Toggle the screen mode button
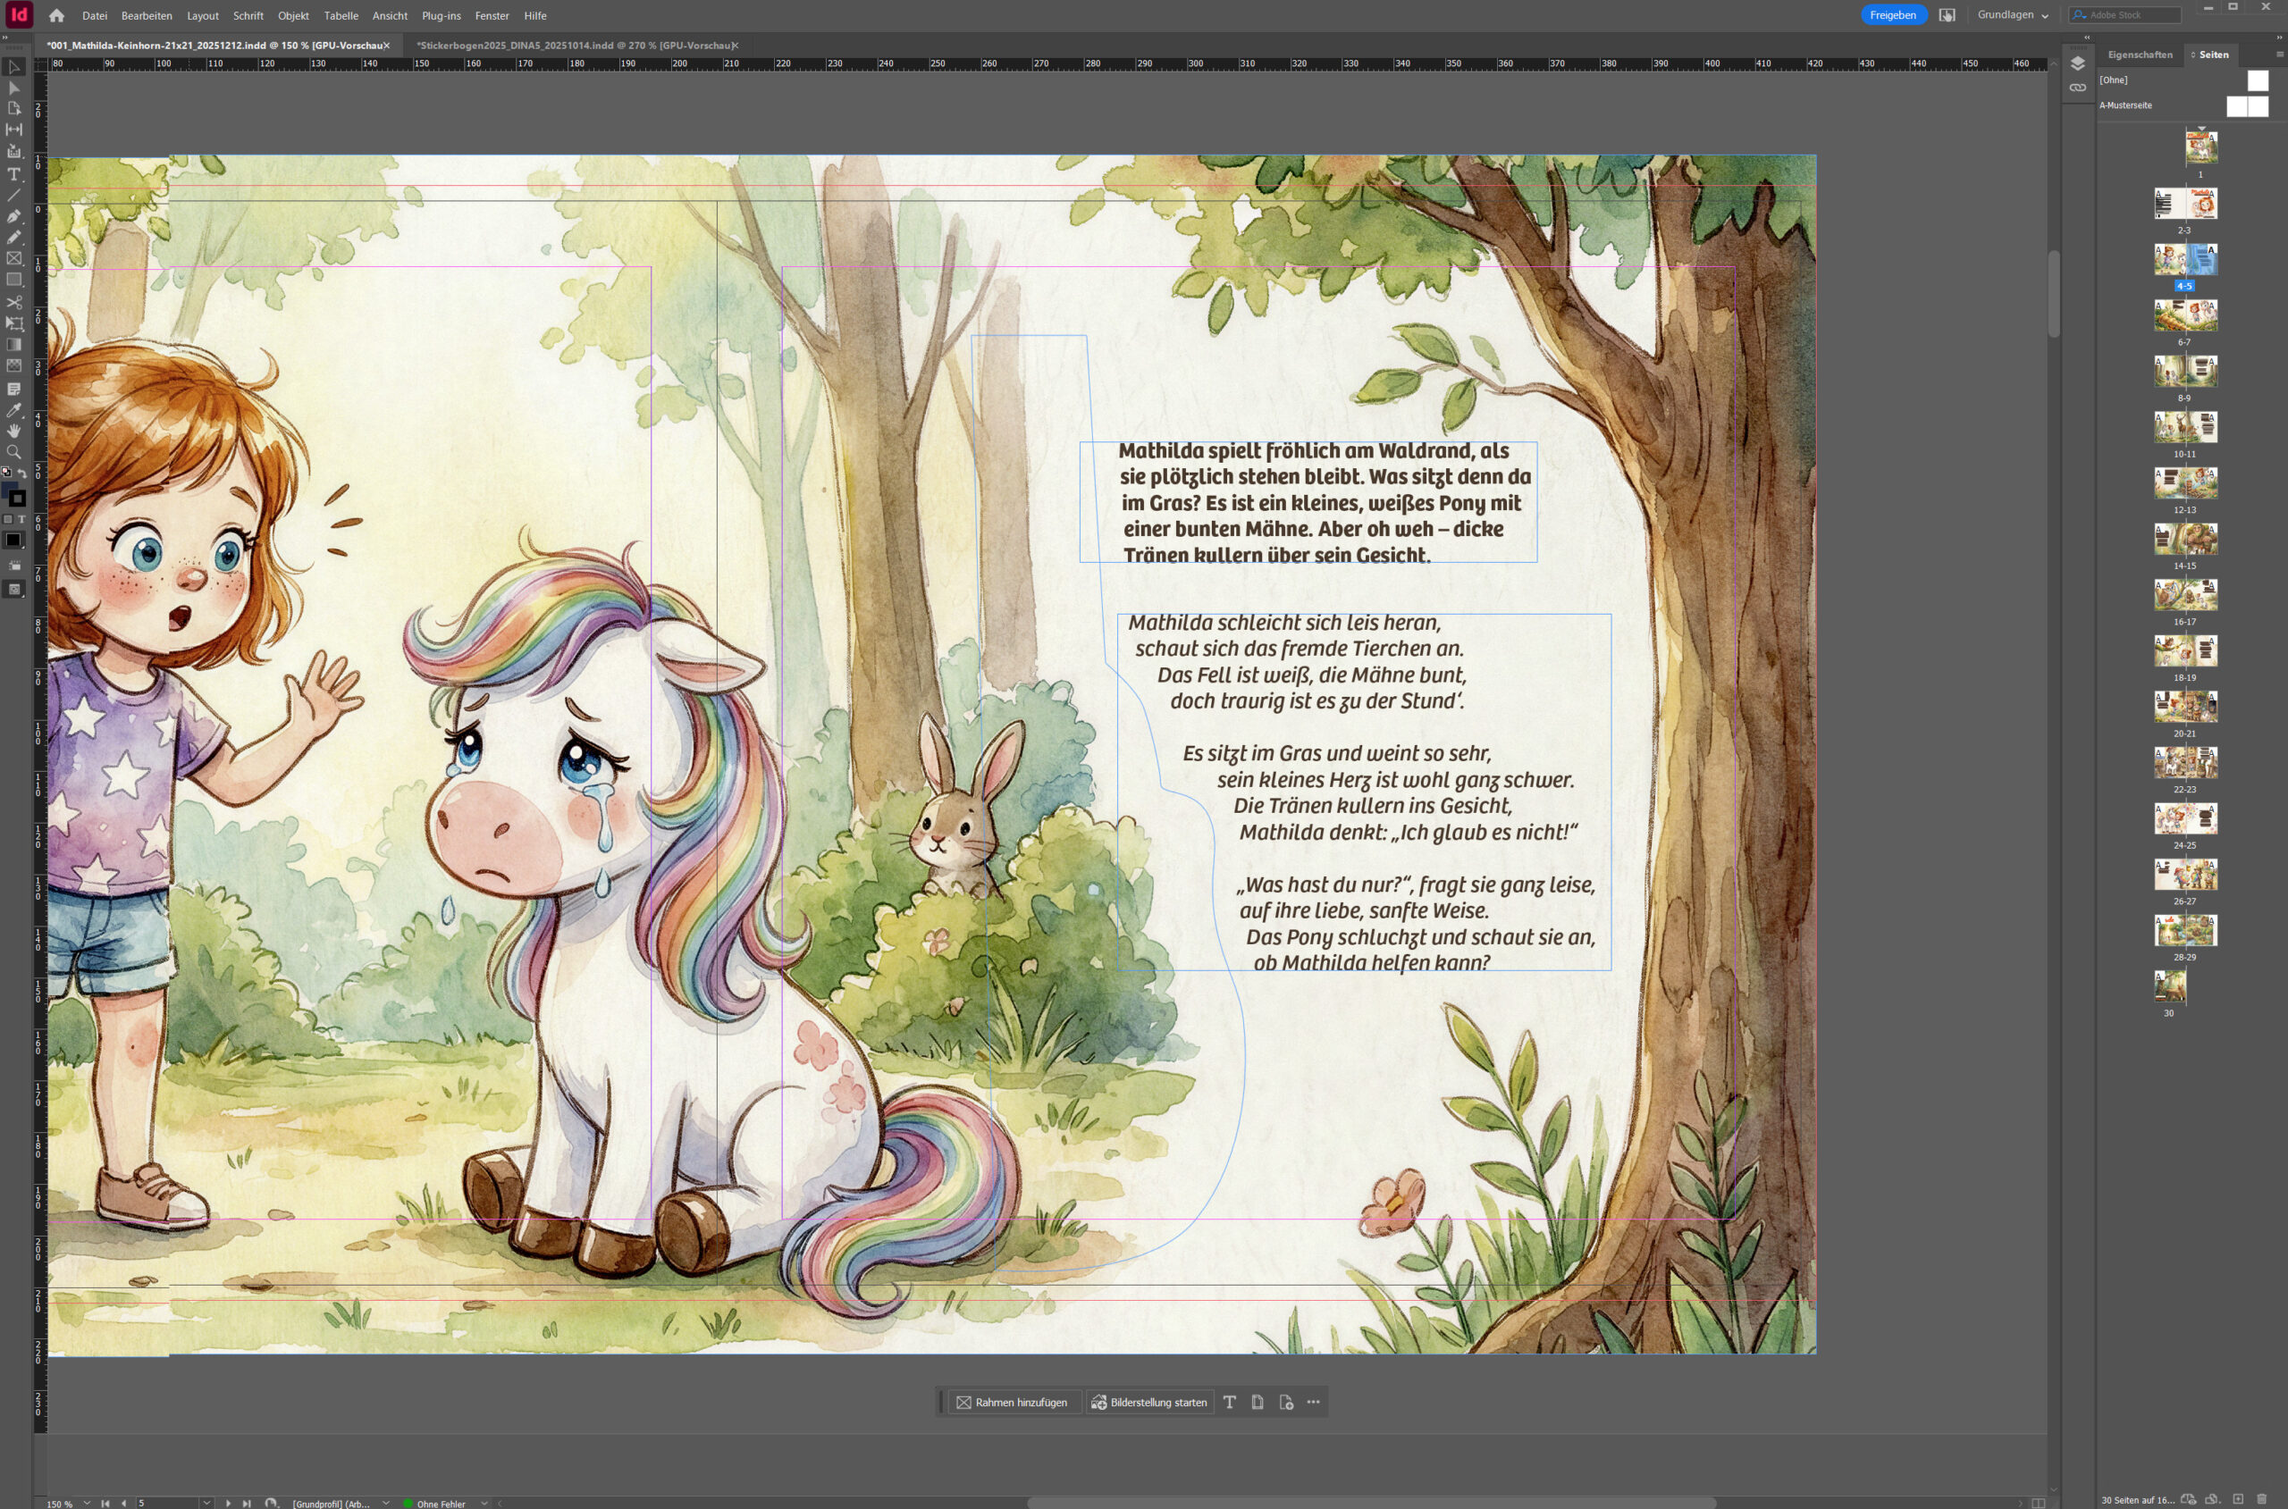Viewport: 2288px width, 1509px height. tap(13, 590)
